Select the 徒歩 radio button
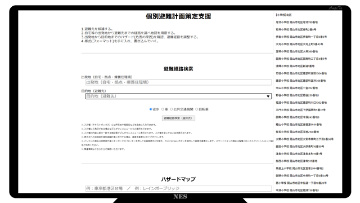Viewport: 360px width, 203px height. (x=151, y=109)
